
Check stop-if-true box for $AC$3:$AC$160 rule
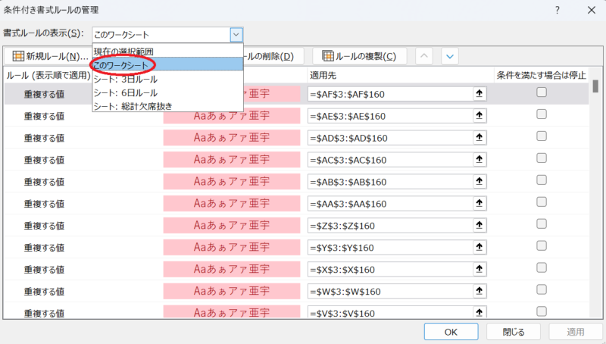click(542, 158)
